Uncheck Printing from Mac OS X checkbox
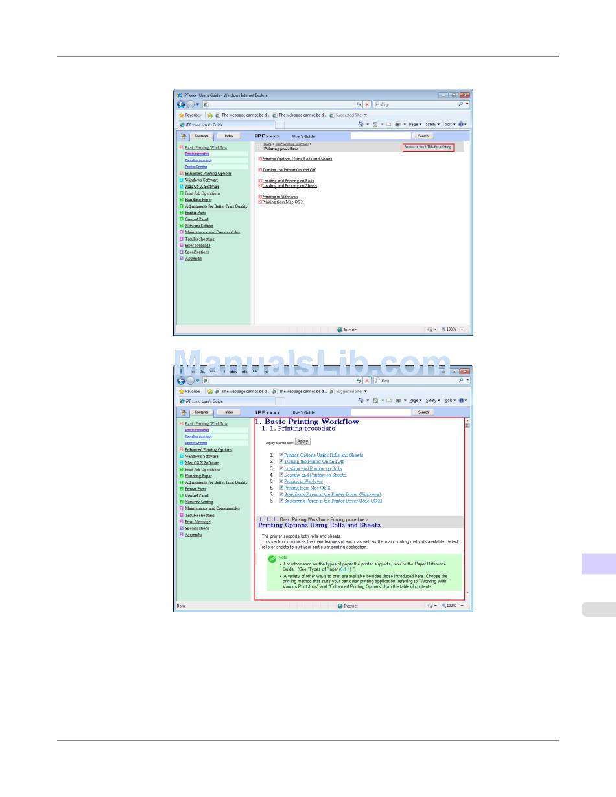Viewport: 616px width, 797px height. point(281,488)
